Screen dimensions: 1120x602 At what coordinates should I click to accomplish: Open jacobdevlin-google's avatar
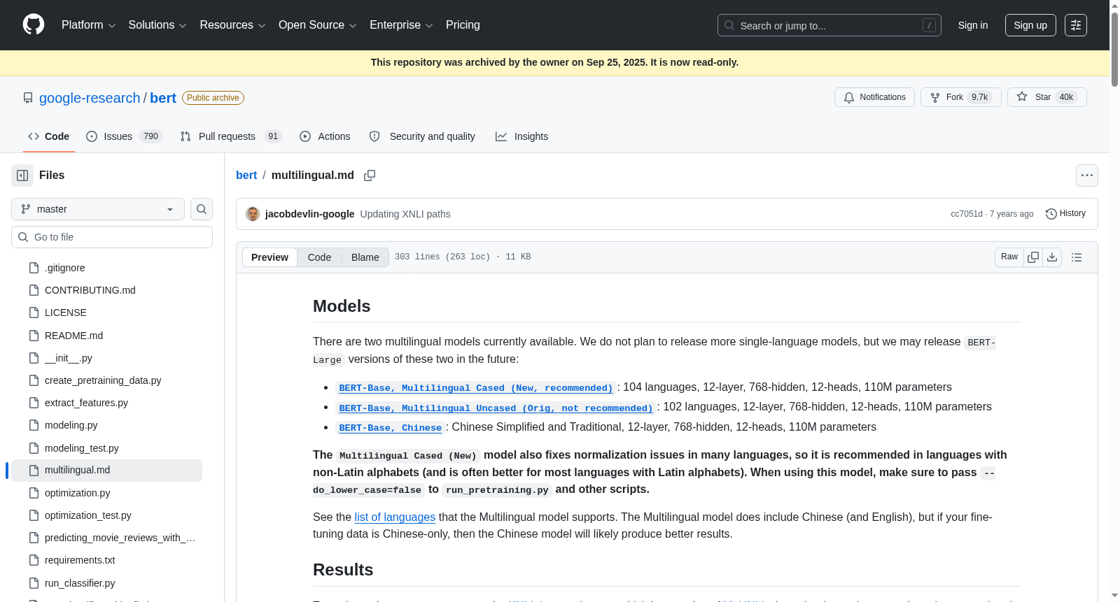point(253,214)
